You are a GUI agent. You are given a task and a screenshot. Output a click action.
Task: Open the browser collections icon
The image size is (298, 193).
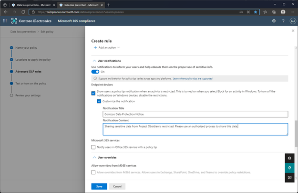(x=274, y=12)
